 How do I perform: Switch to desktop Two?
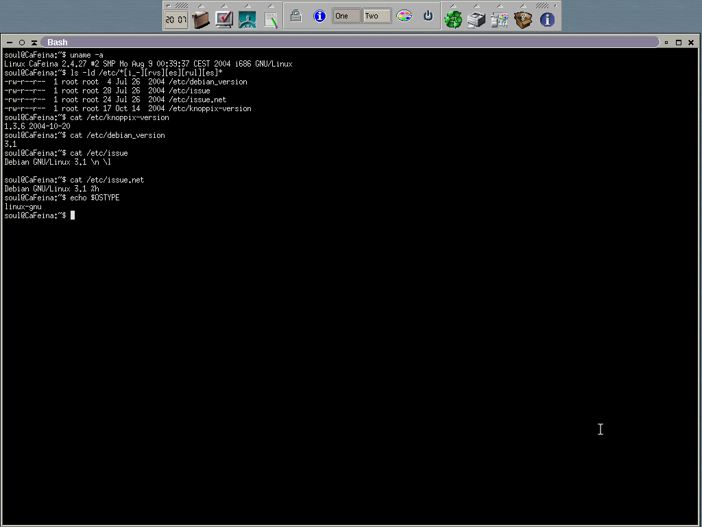click(x=376, y=16)
